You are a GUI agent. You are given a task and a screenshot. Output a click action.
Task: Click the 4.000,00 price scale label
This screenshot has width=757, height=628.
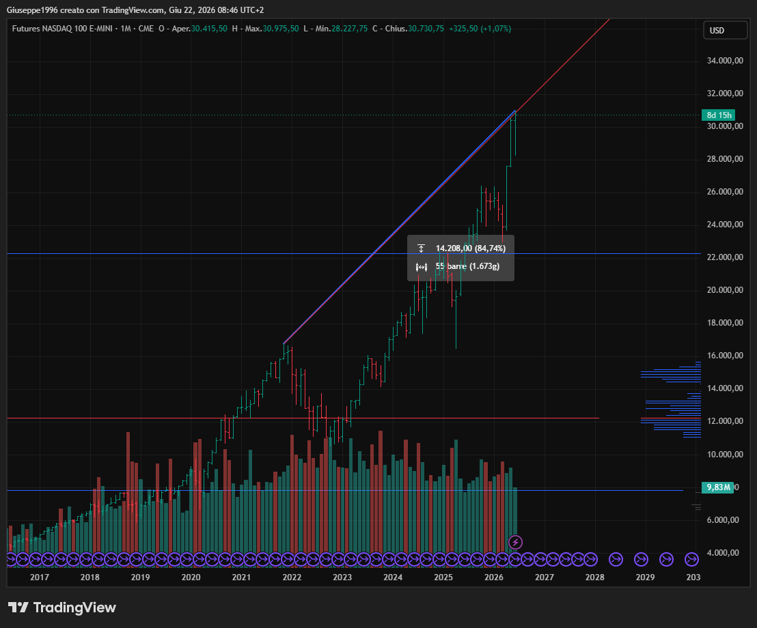point(723,553)
